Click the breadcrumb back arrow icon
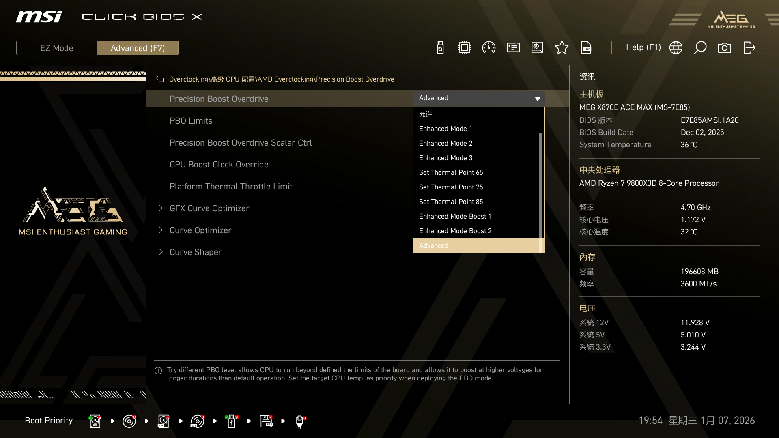 pyautogui.click(x=160, y=79)
